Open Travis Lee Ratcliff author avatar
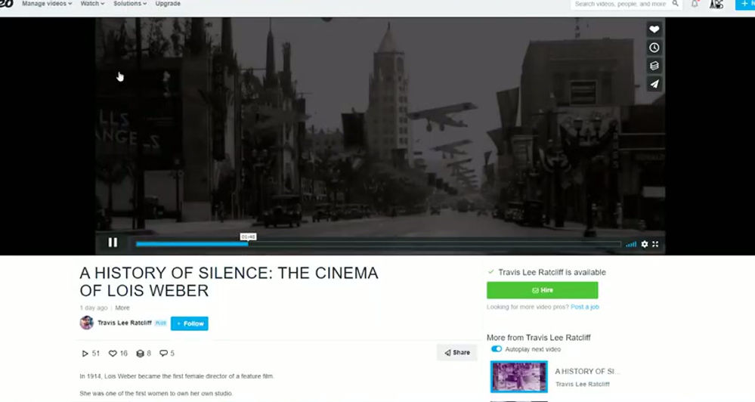Screen dimensions: 755x402 click(87, 323)
